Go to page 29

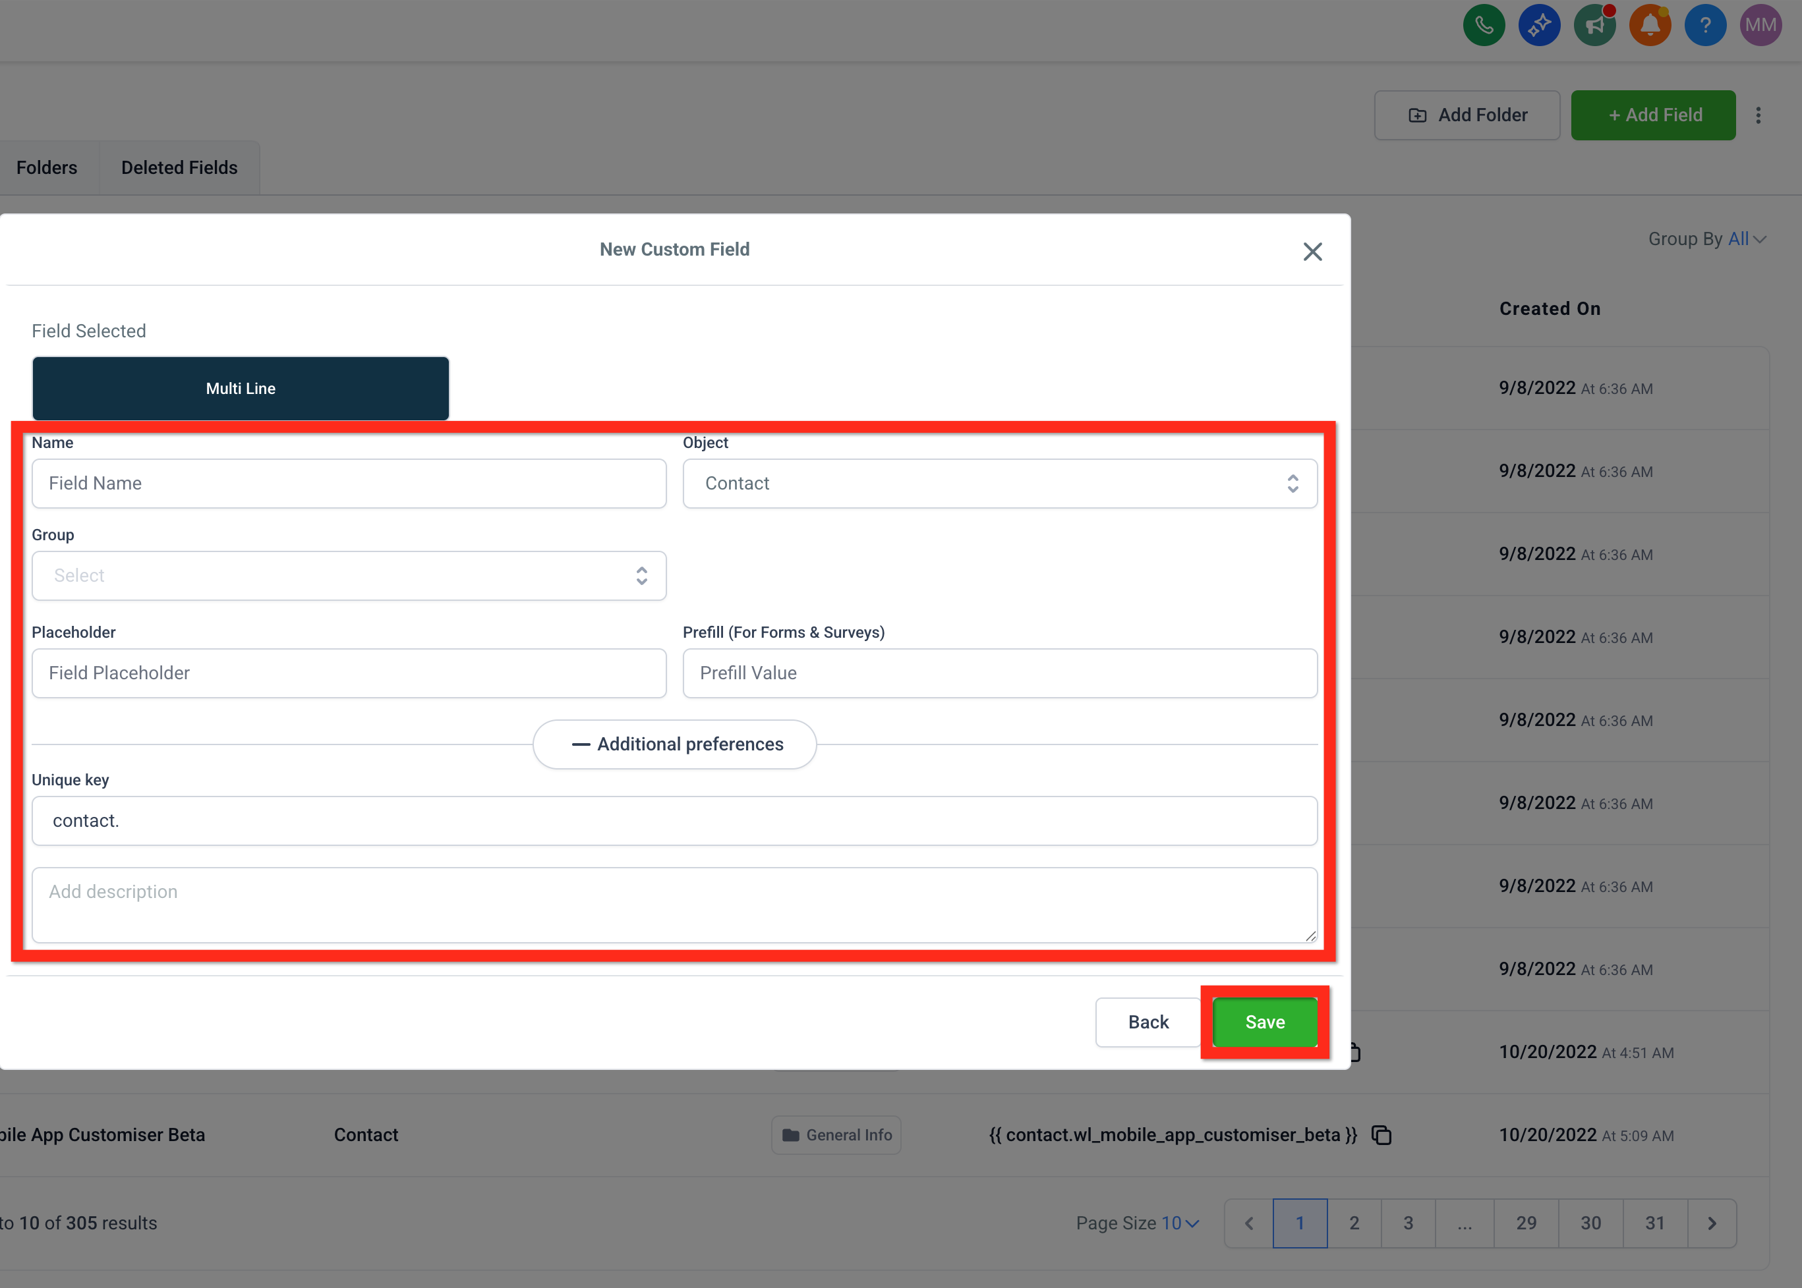(1526, 1223)
